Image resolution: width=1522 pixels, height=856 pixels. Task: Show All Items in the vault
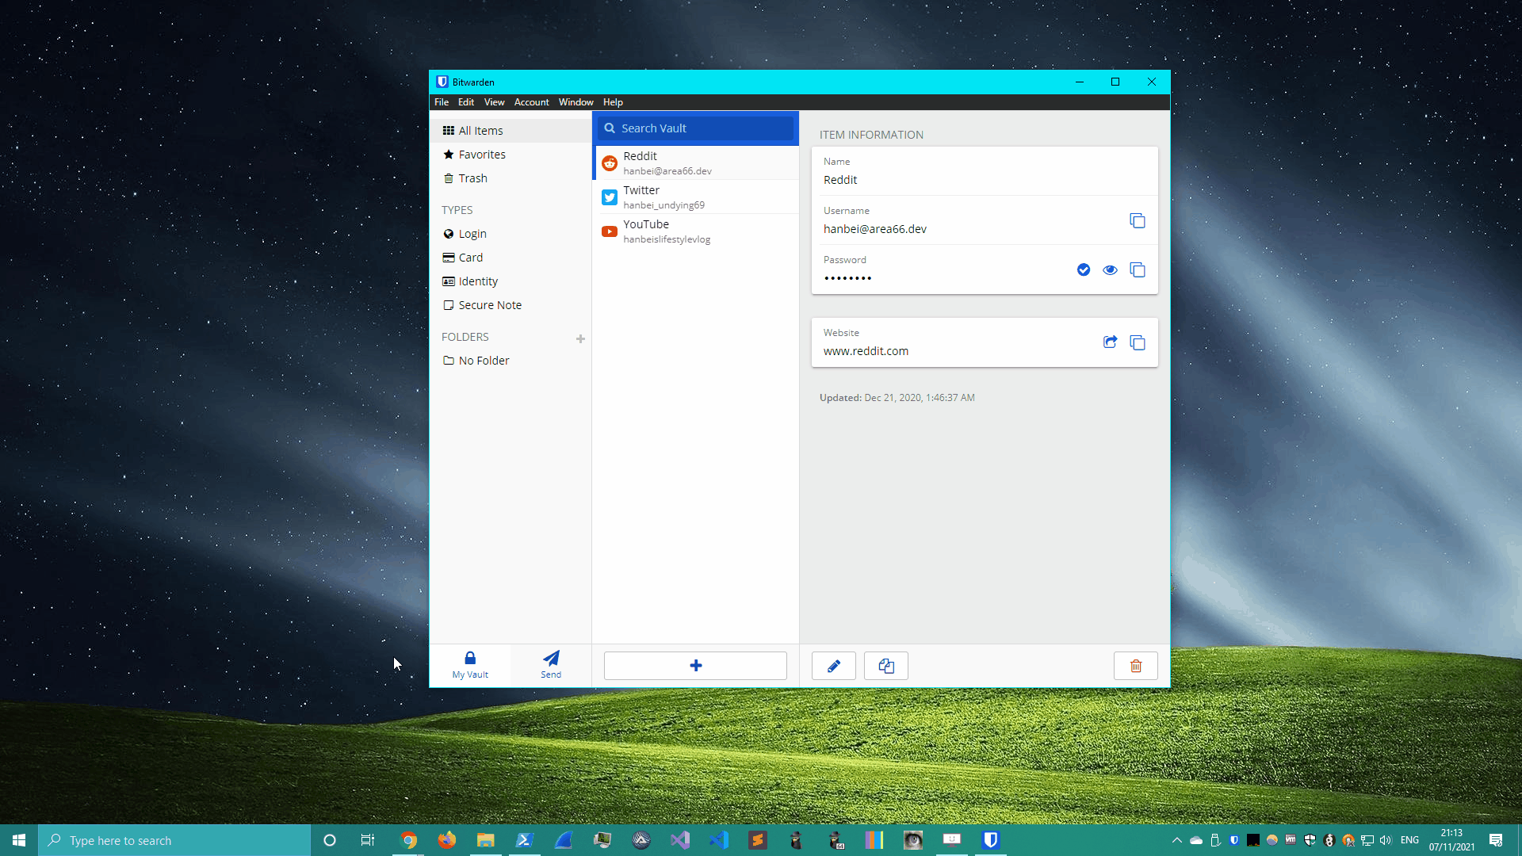point(511,131)
